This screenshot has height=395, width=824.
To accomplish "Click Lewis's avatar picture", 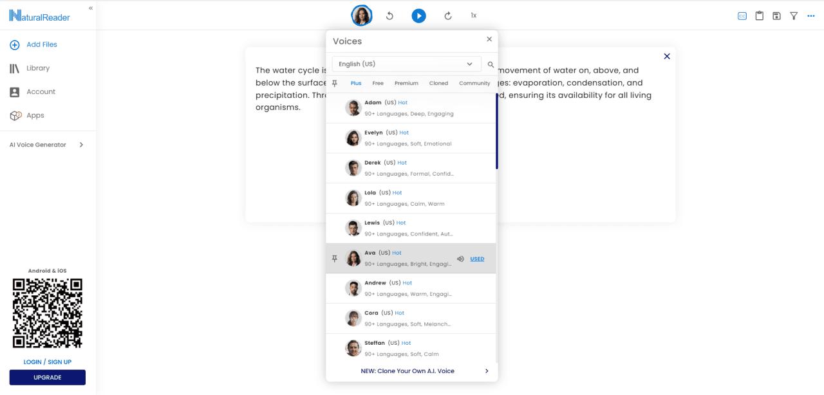I will click(353, 228).
